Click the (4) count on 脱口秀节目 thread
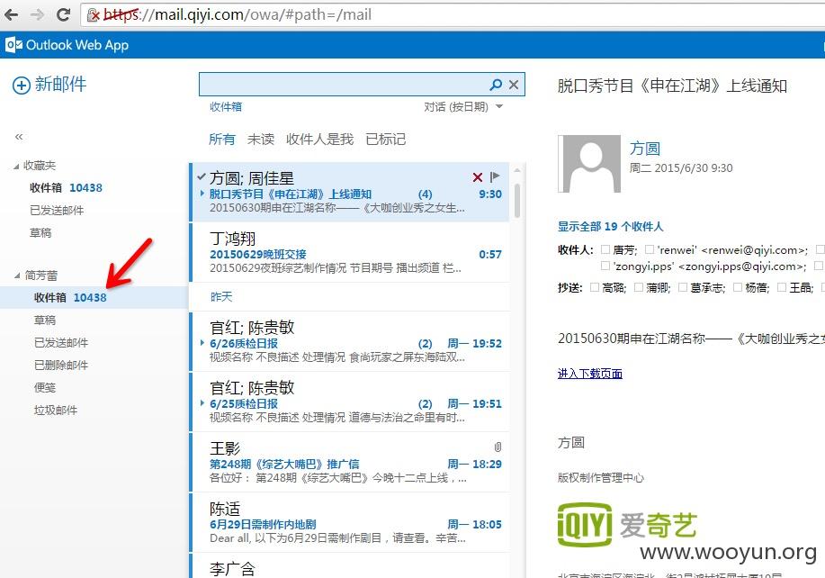 coord(426,194)
